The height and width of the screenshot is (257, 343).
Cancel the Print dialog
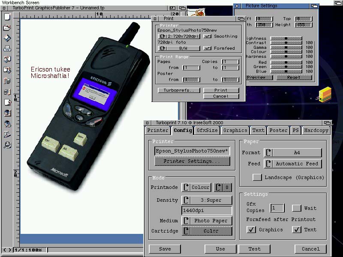(x=221, y=96)
